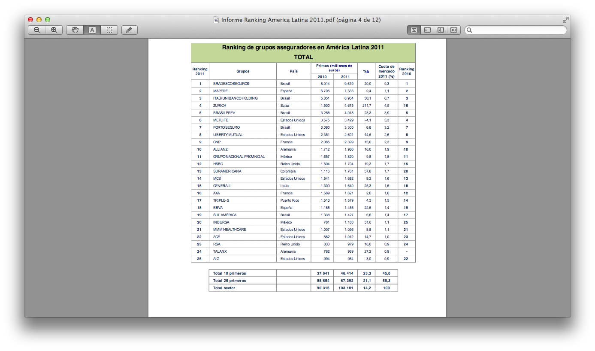595x351 pixels.
Task: Switch to contact sheet view
Action: pos(454,30)
